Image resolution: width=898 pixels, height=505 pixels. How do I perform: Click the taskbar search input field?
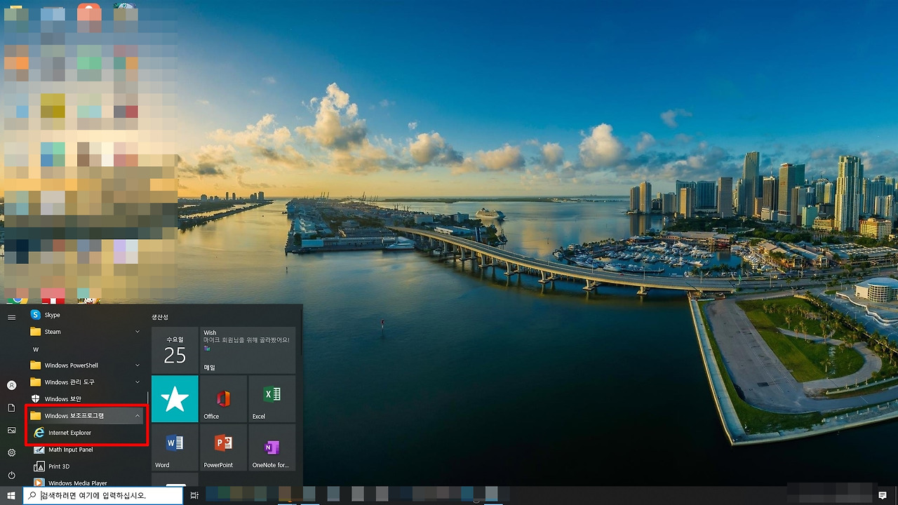(103, 496)
